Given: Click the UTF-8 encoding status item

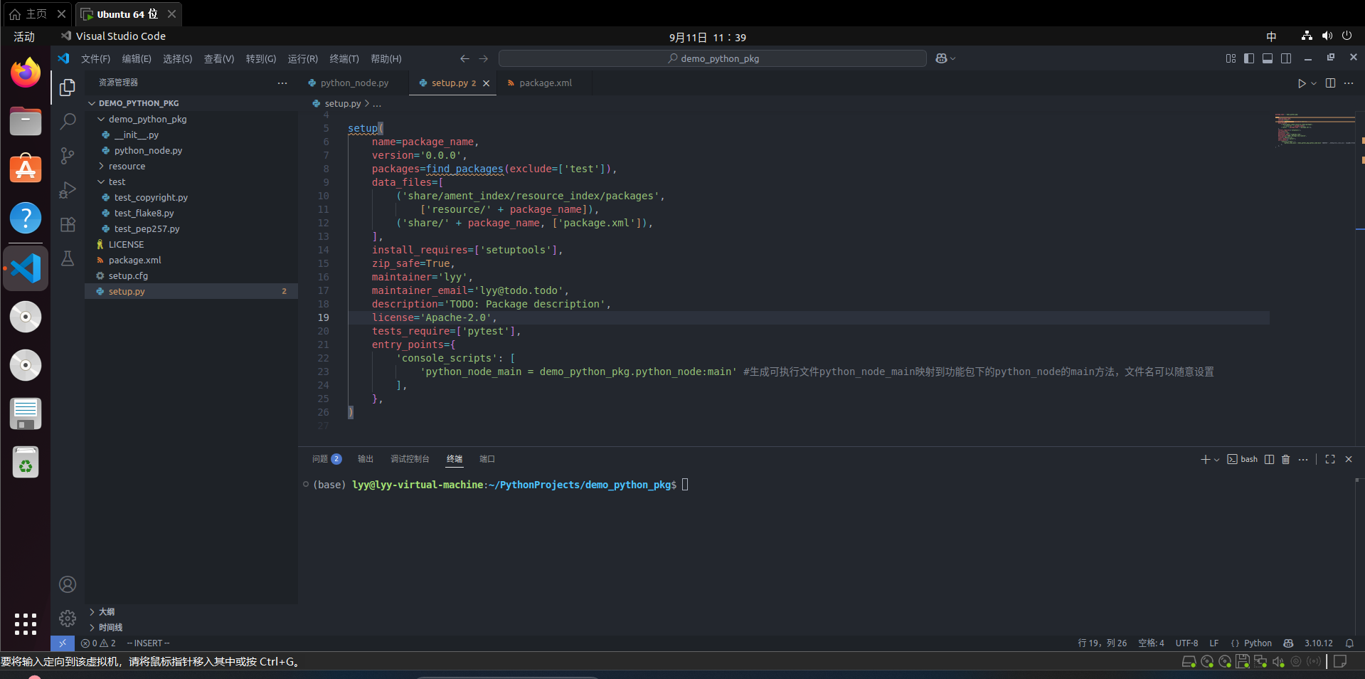Looking at the screenshot, I should [x=1186, y=643].
